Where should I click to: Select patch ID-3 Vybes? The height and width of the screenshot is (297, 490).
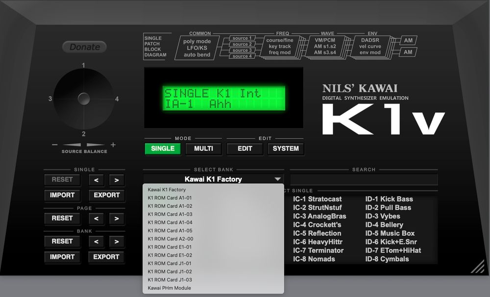pyautogui.click(x=383, y=216)
